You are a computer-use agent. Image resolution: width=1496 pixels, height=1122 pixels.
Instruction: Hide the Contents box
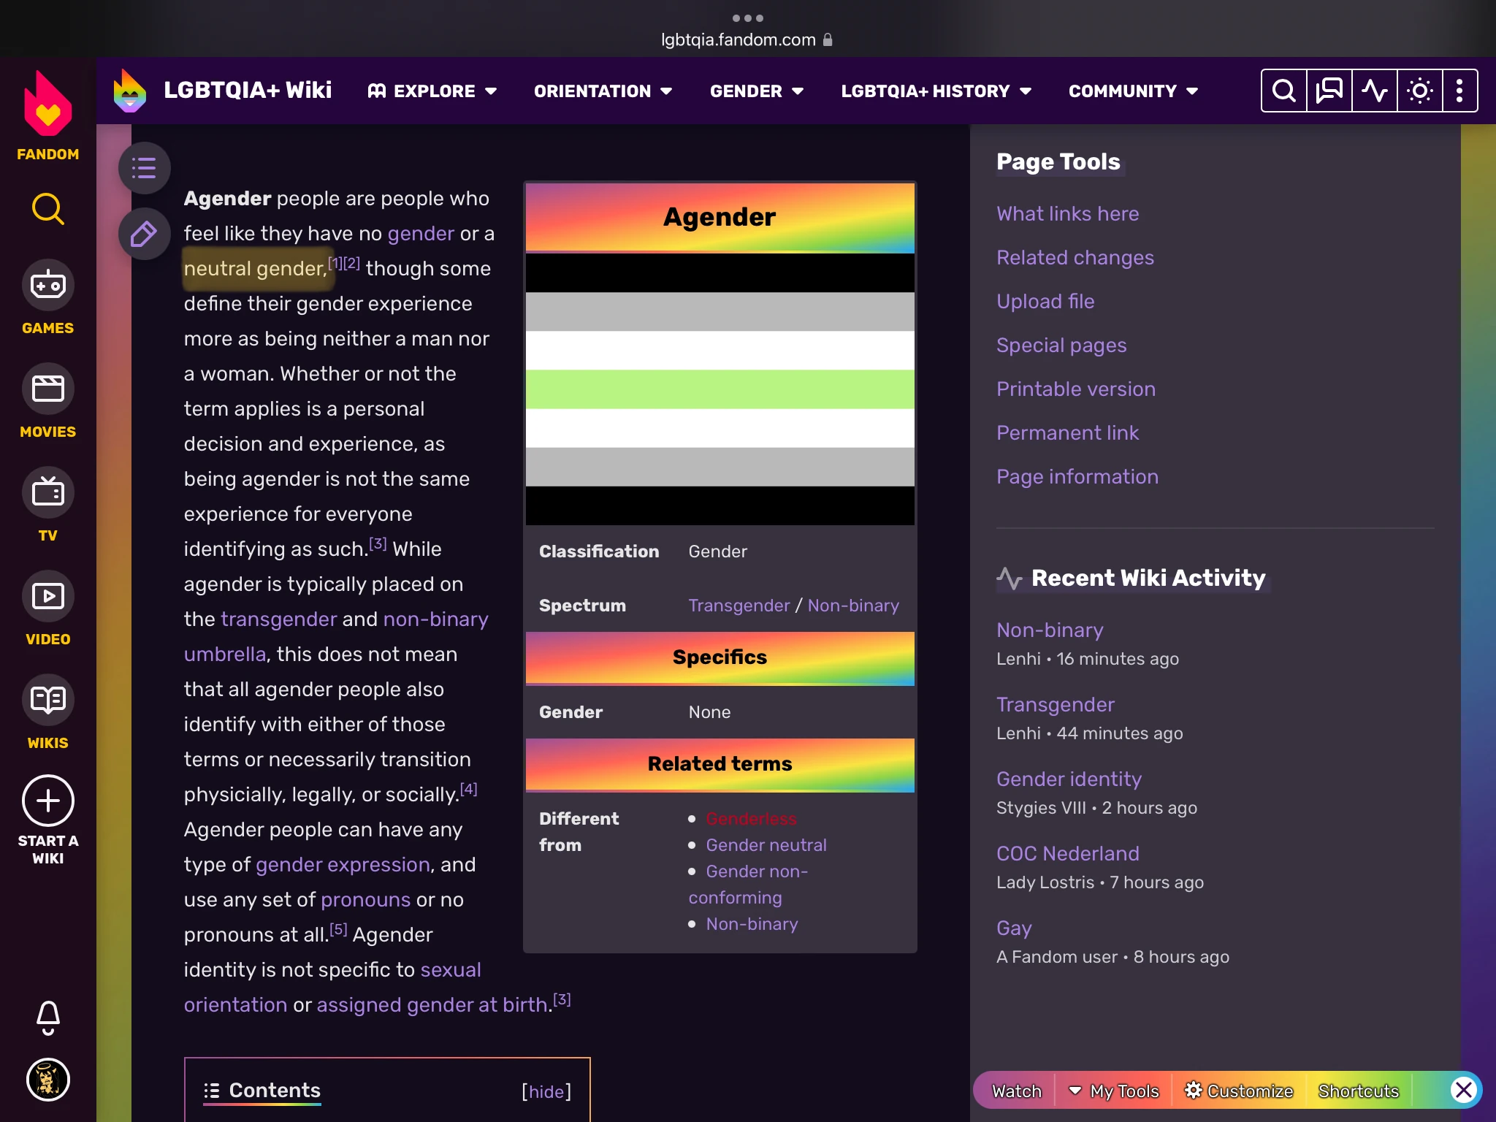546,1091
